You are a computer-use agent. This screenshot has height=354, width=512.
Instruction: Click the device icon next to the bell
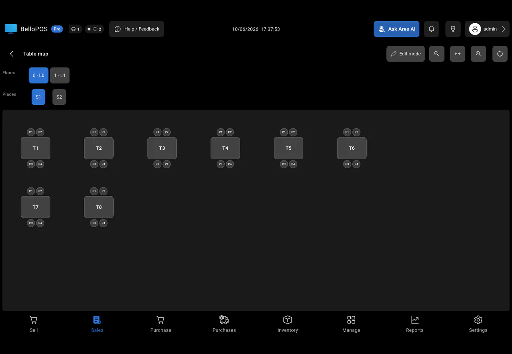453,29
